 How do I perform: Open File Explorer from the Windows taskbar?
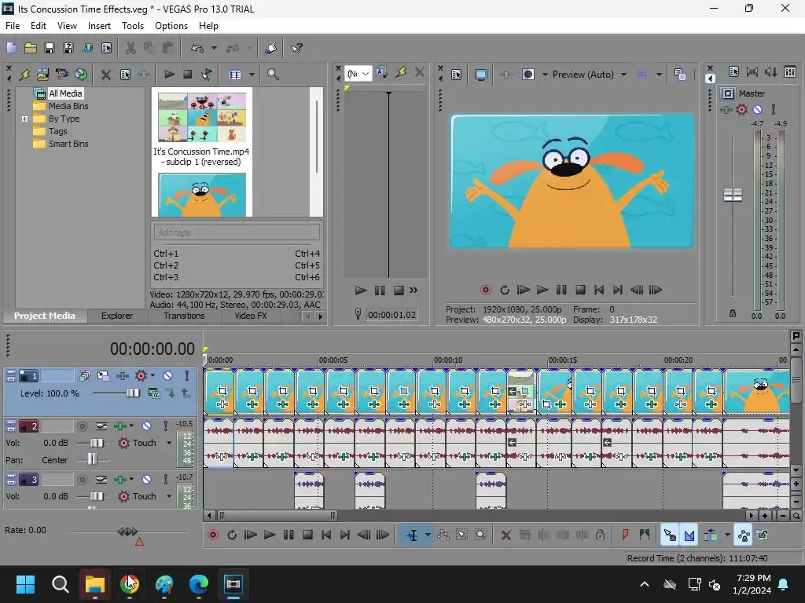(95, 584)
